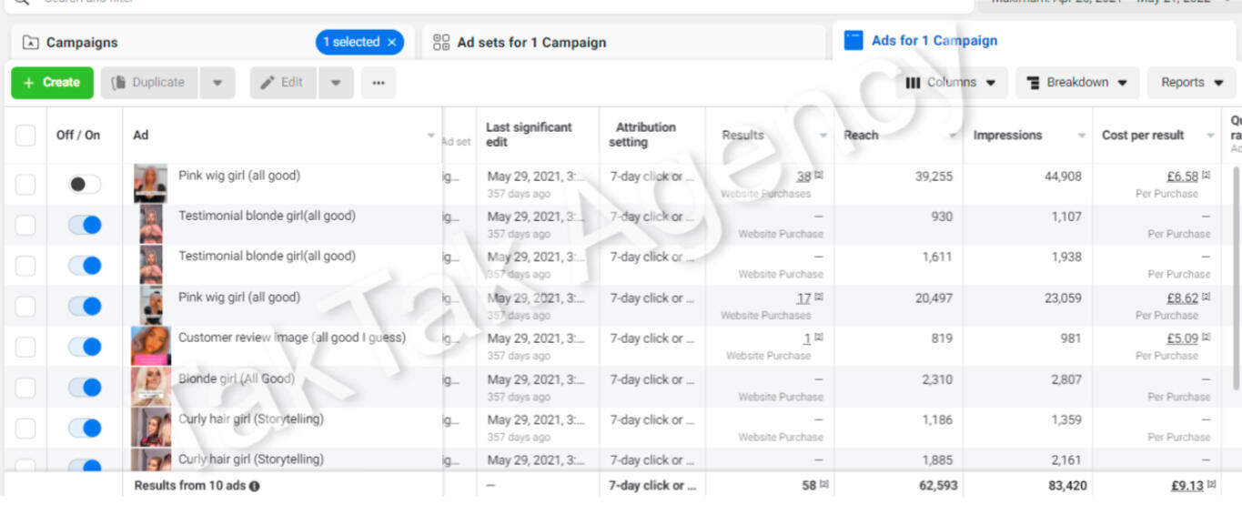Viewport: 1242px width, 505px height.
Task: Tick the select-all checkbox in header
Action: point(25,136)
